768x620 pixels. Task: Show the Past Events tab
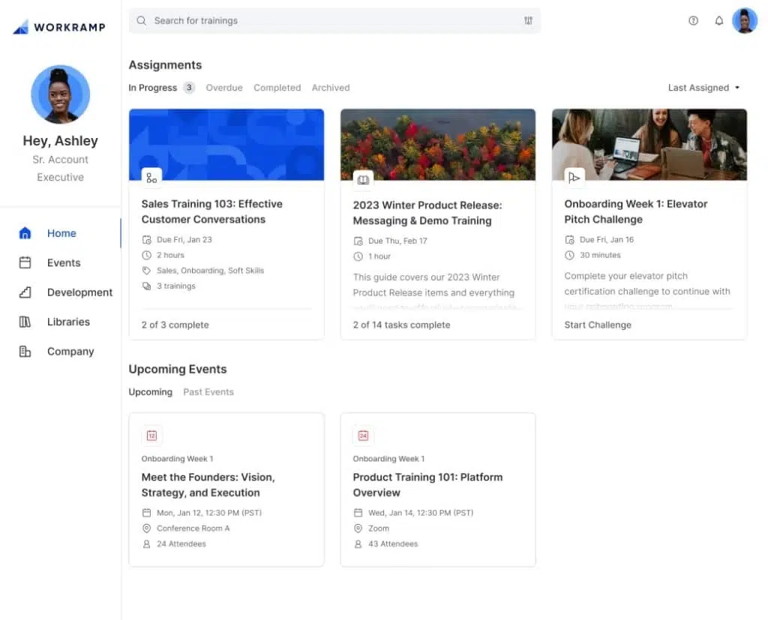pyautogui.click(x=208, y=392)
